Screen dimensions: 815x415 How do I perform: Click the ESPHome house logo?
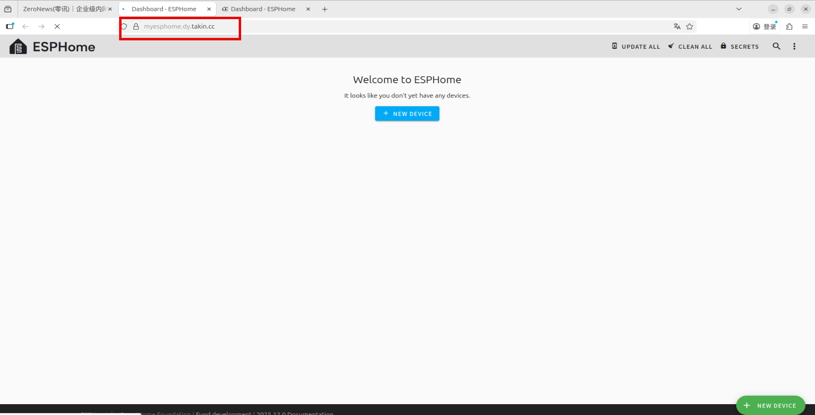(x=18, y=47)
